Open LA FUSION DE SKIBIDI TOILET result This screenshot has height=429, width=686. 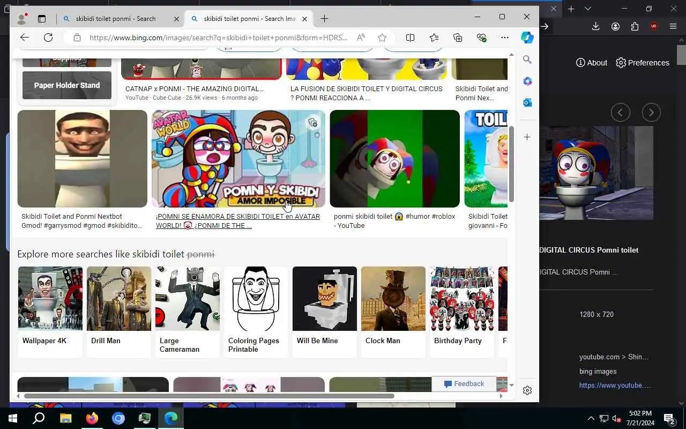(x=367, y=93)
